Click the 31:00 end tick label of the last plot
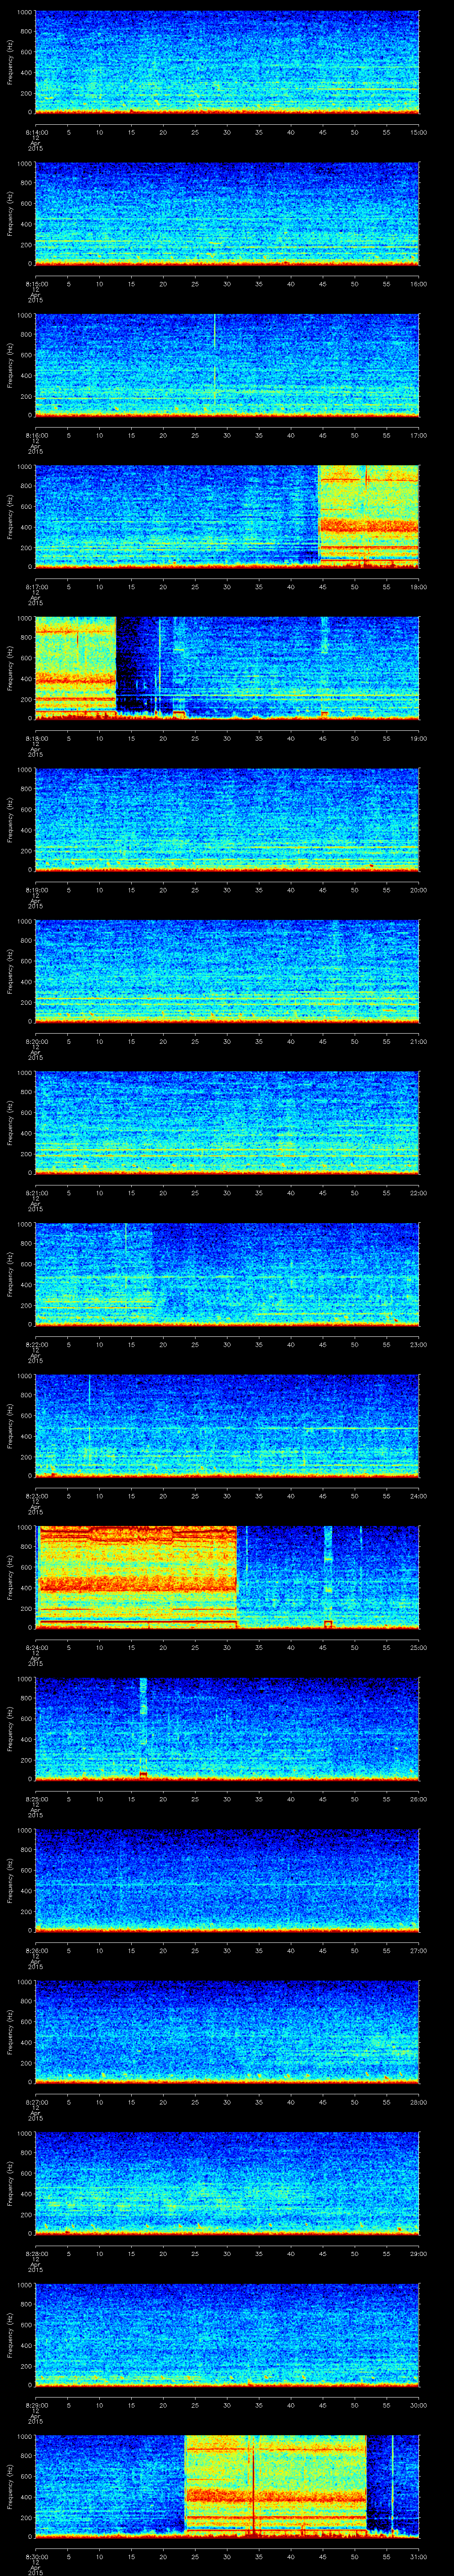Image resolution: width=454 pixels, height=2576 pixels. click(418, 2558)
